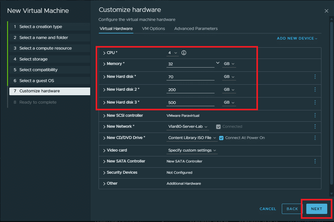Switch to the Advanced Parameters tab

click(196, 29)
